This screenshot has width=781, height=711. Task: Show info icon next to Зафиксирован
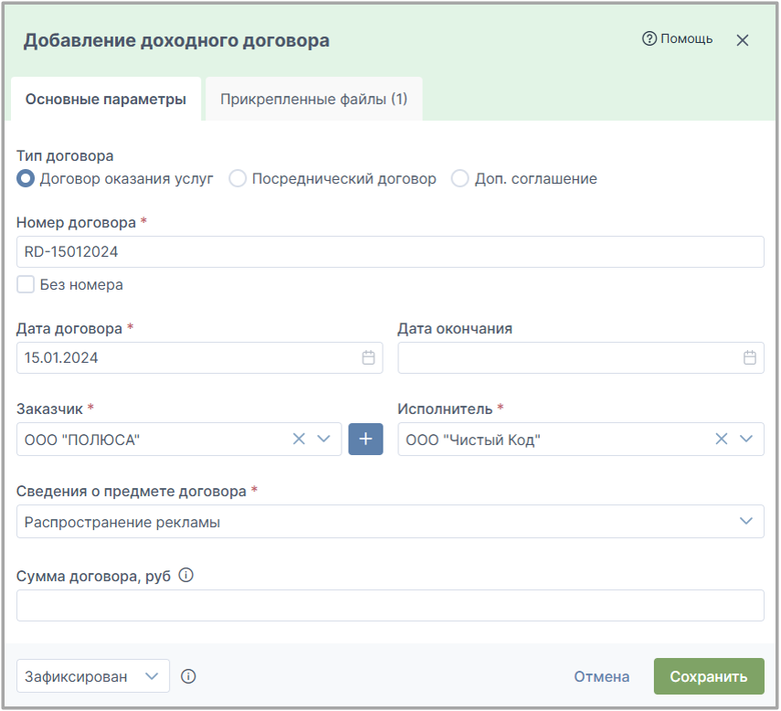click(x=188, y=676)
